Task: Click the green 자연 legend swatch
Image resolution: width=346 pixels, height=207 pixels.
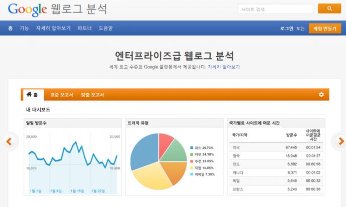Action: 192,154
